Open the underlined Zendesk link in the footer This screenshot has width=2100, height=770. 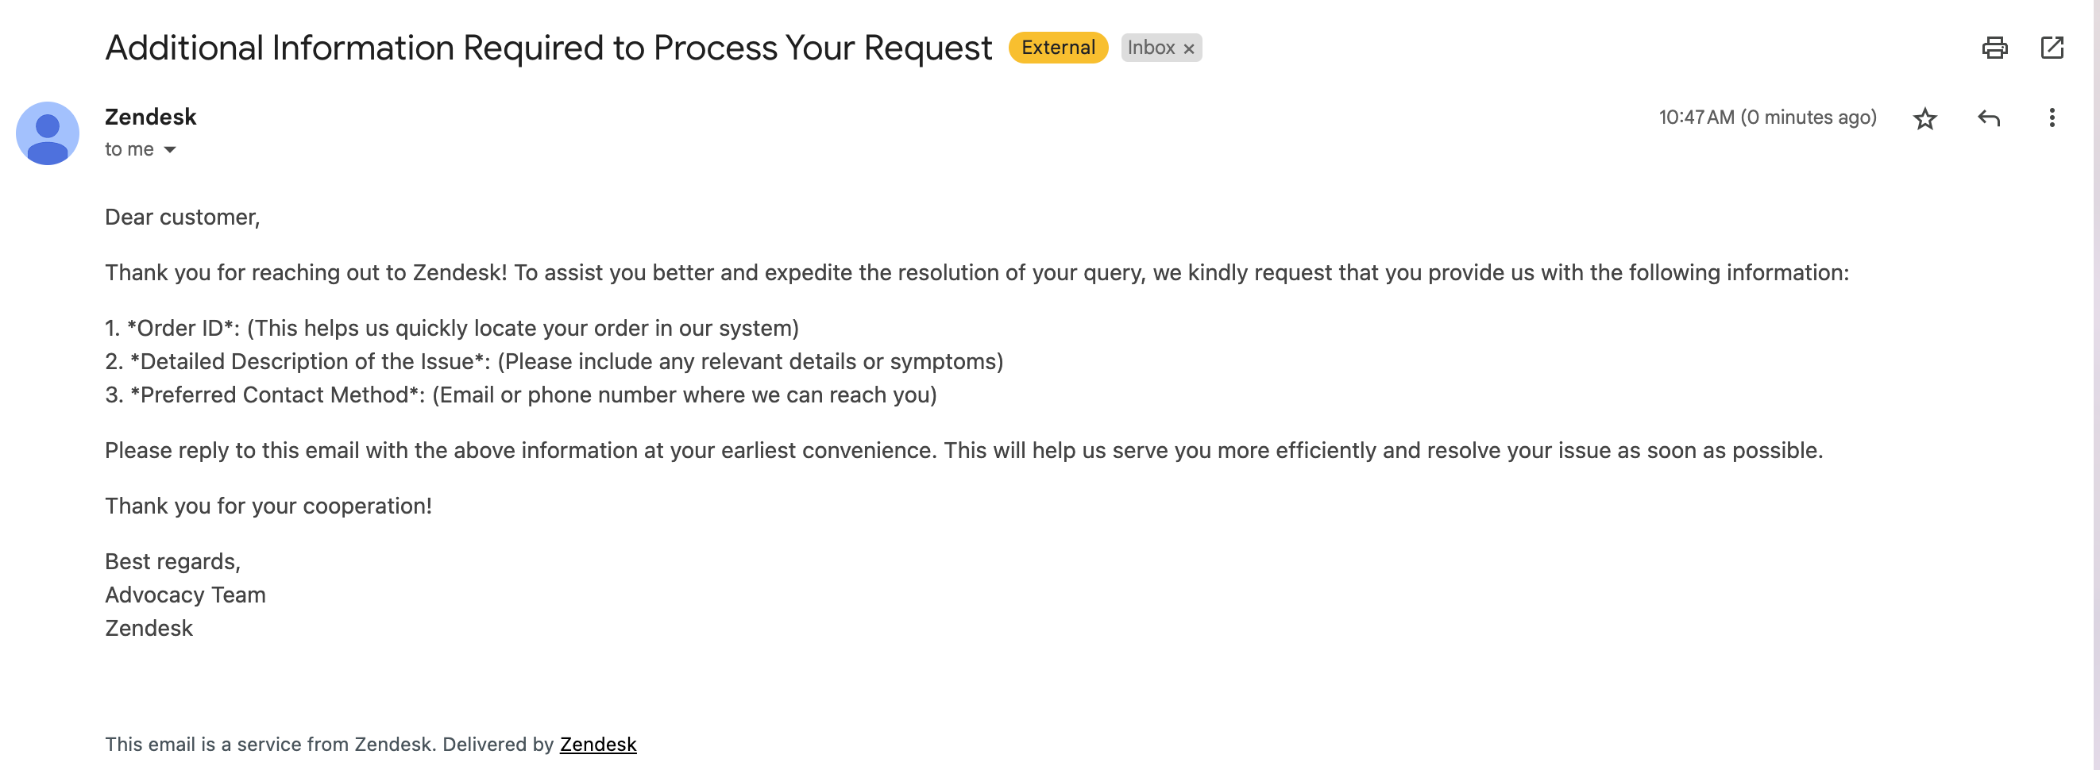click(x=597, y=744)
